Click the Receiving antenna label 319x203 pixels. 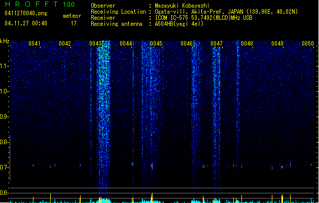pyautogui.click(x=117, y=24)
